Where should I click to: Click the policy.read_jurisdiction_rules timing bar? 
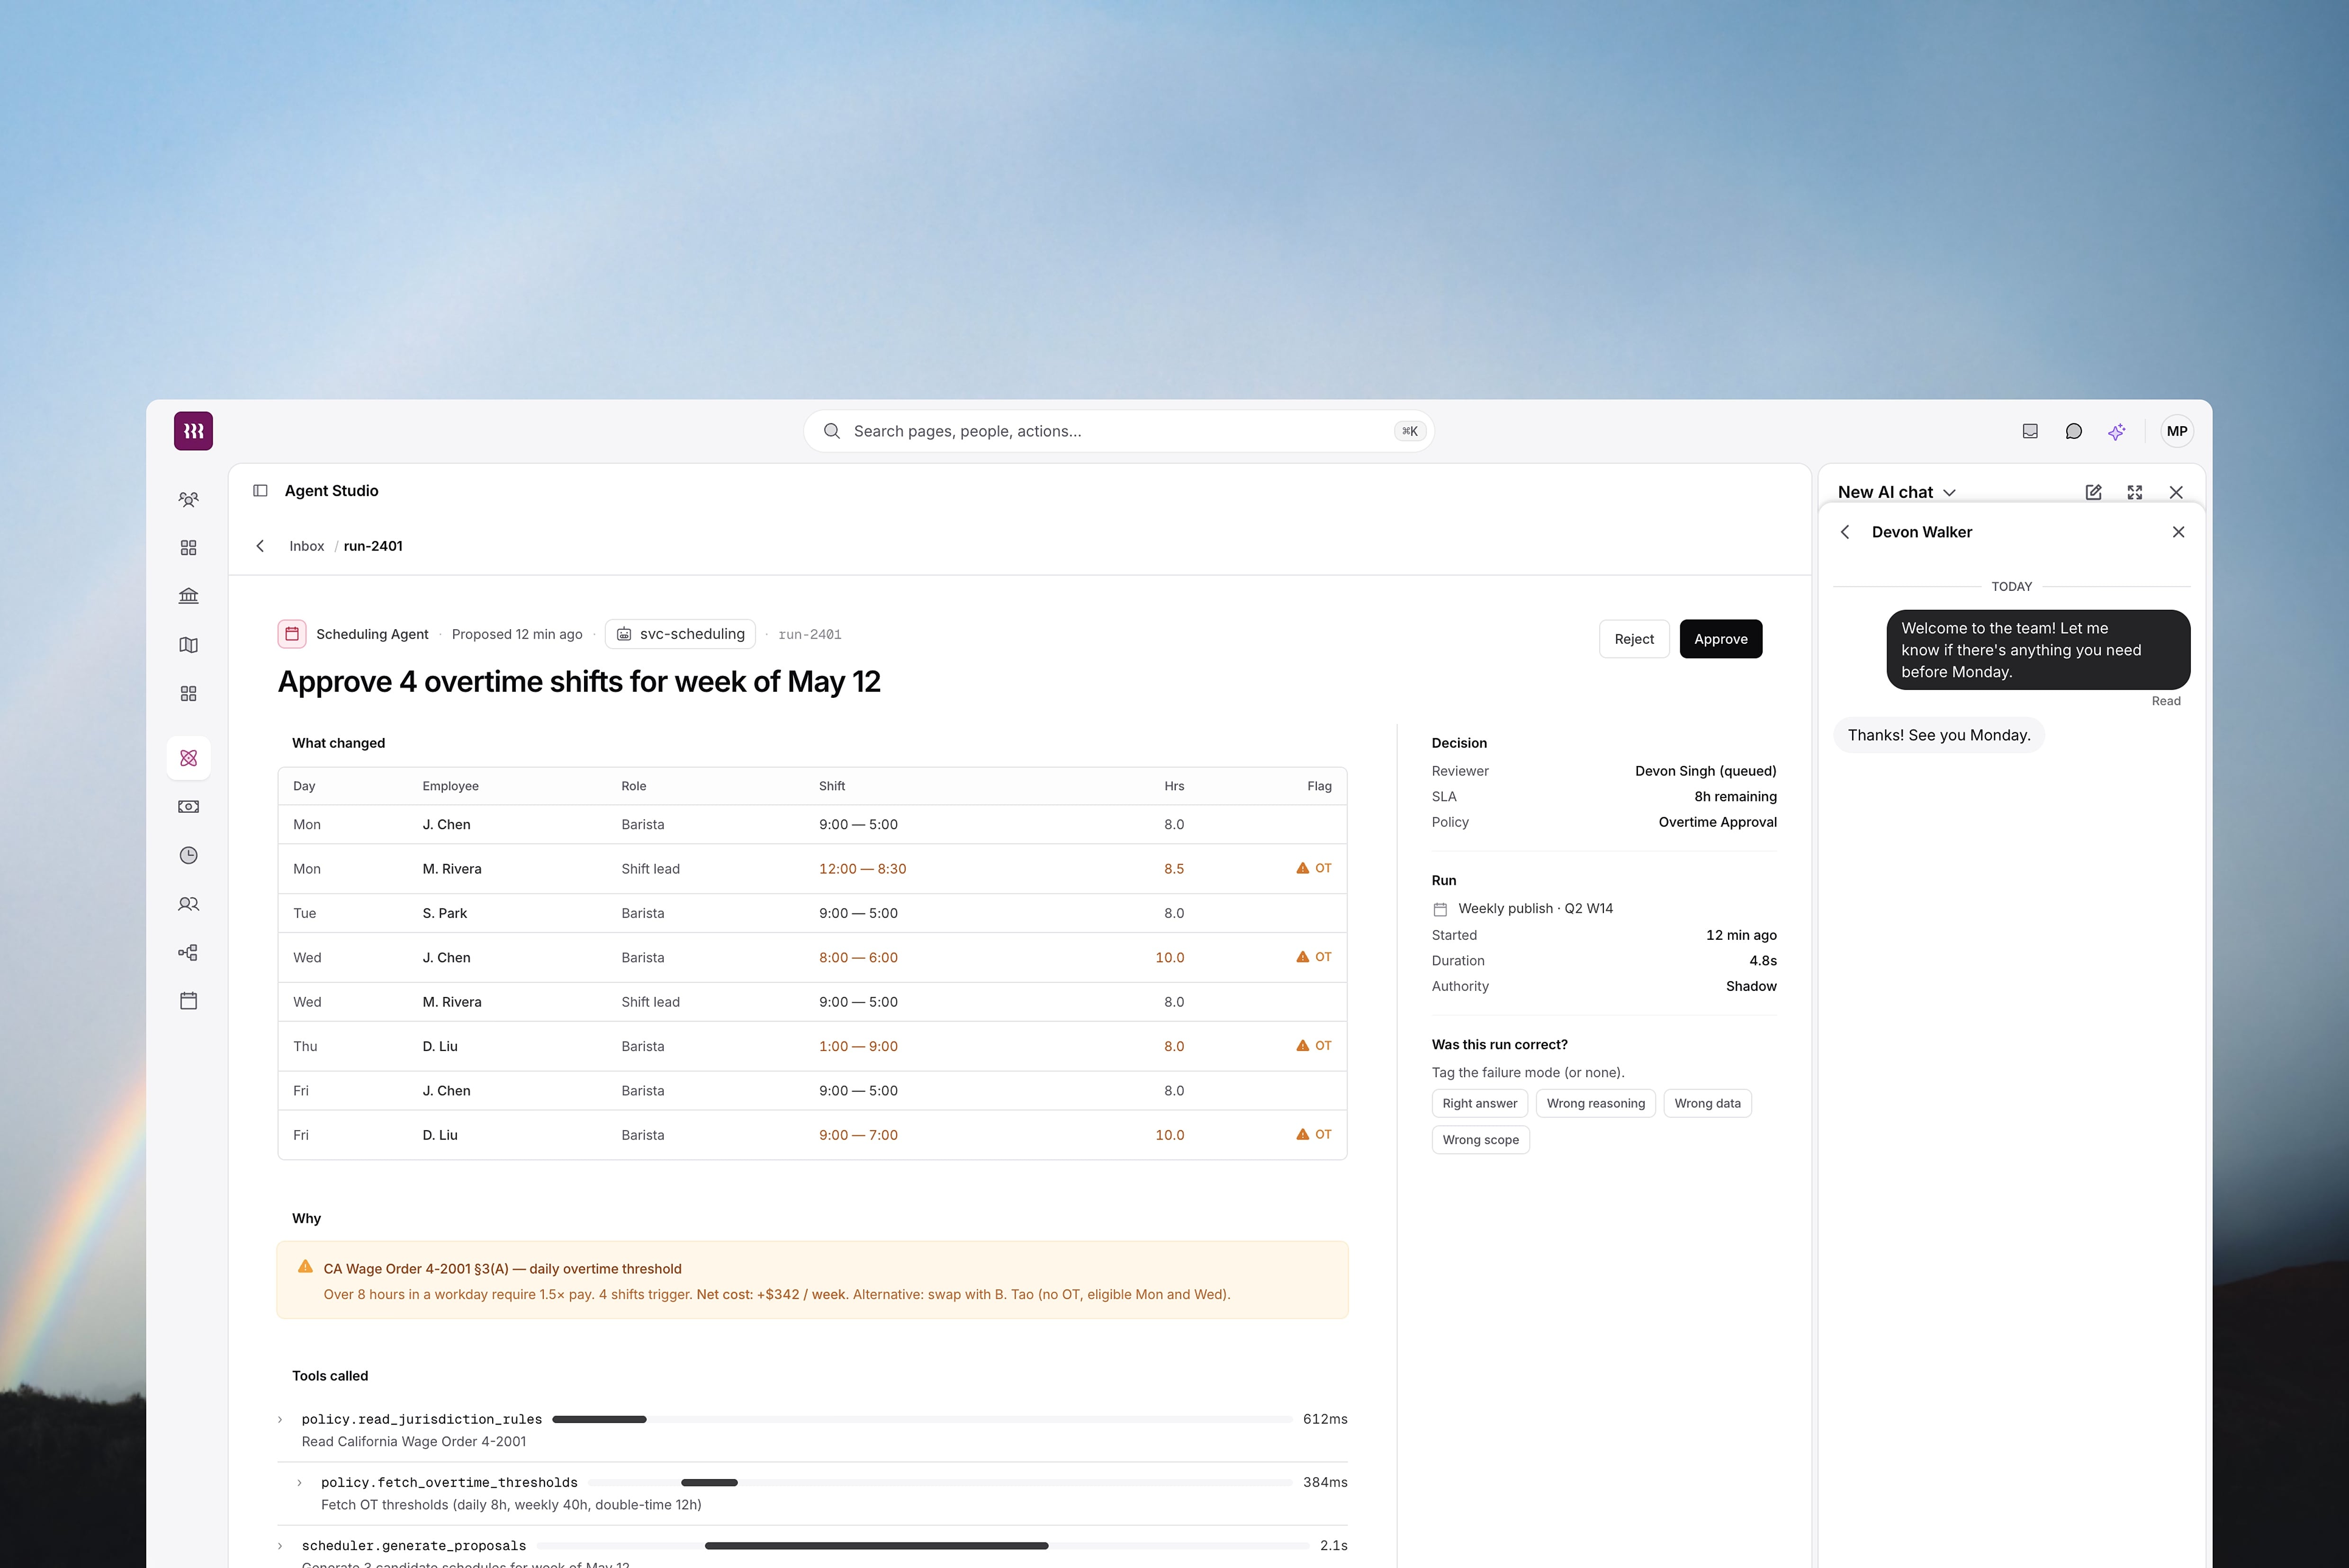tap(921, 1420)
